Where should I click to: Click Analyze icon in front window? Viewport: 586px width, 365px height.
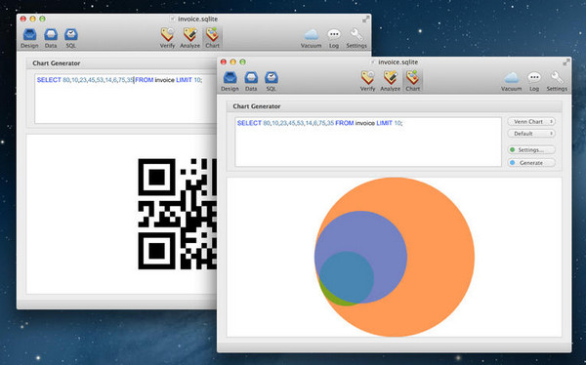pyautogui.click(x=390, y=81)
